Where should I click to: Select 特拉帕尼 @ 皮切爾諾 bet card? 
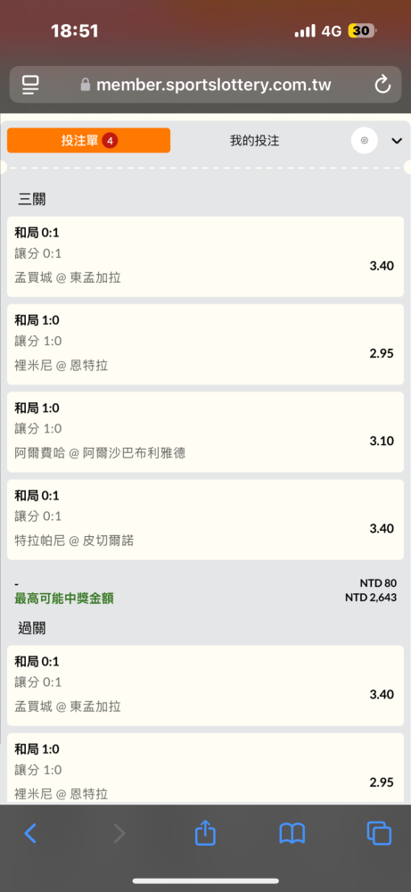pos(205,519)
